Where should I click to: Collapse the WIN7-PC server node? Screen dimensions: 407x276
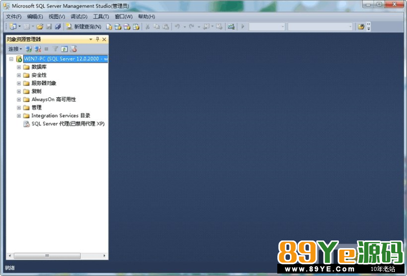(x=11, y=59)
